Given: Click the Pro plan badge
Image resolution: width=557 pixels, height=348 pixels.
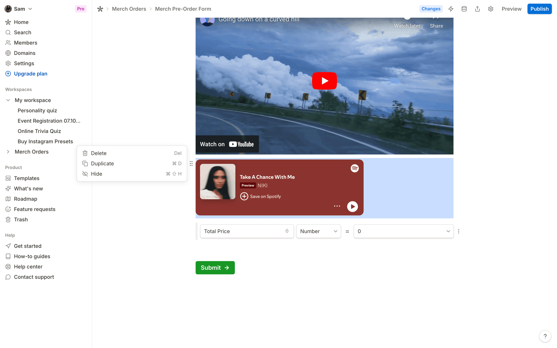Looking at the screenshot, I should coord(81,9).
